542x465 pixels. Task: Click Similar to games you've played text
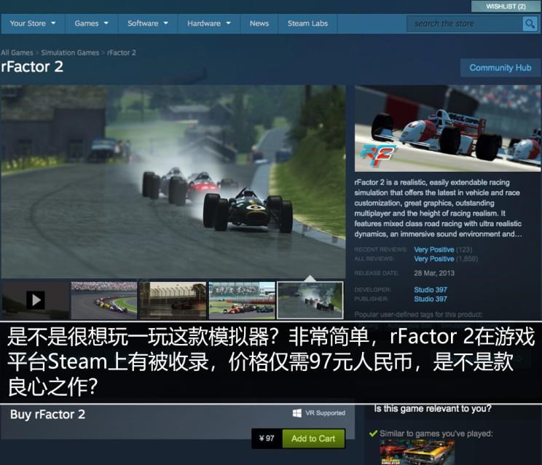click(436, 434)
